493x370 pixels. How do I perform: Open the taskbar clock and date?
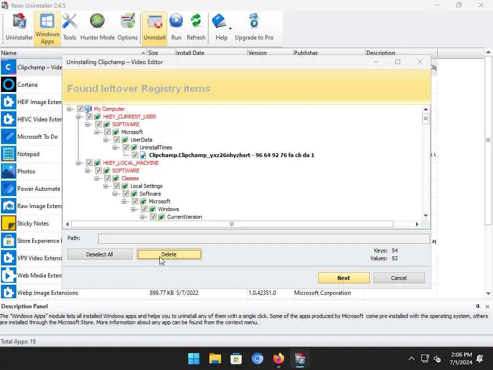[461, 358]
